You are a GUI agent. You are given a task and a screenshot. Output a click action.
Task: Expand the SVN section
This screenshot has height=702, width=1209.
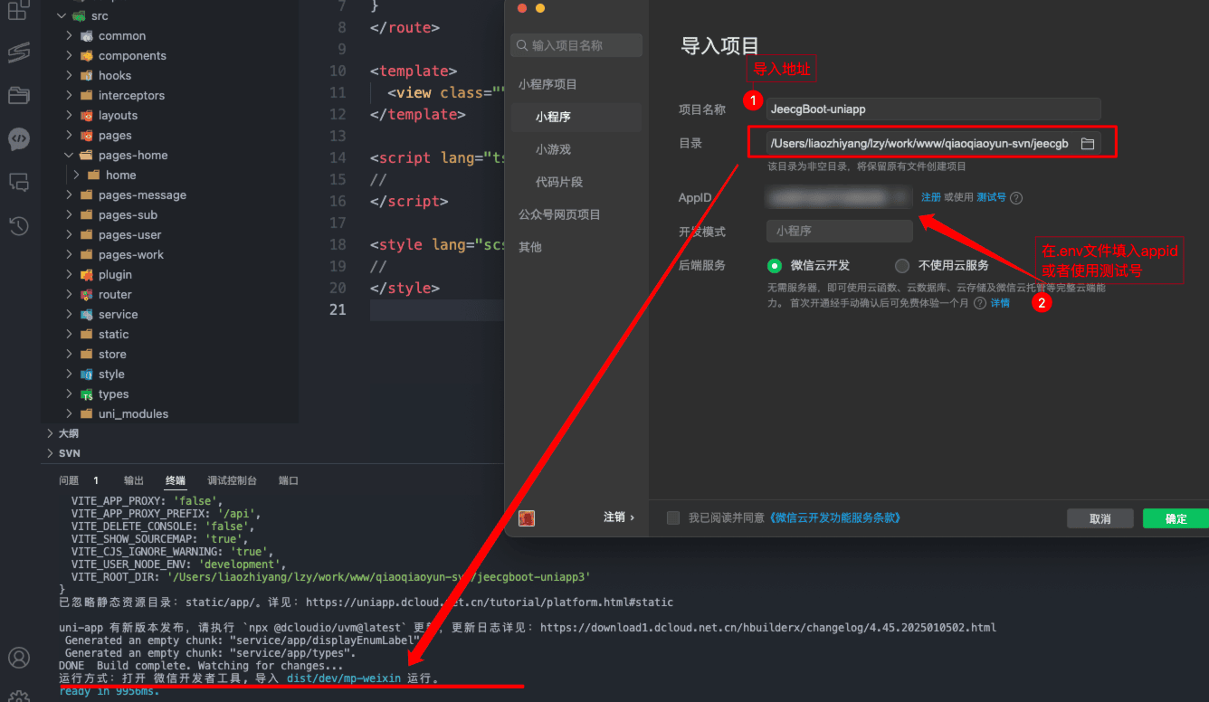[x=50, y=453]
